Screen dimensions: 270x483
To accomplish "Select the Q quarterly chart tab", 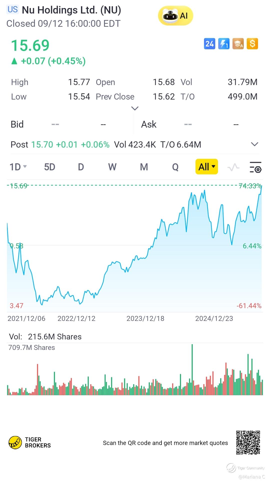I will coord(175,167).
